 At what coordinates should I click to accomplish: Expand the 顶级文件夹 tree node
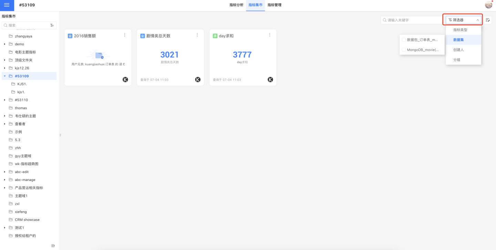coord(5,60)
